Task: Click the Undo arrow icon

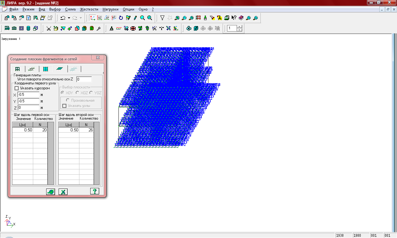Action: [63, 18]
